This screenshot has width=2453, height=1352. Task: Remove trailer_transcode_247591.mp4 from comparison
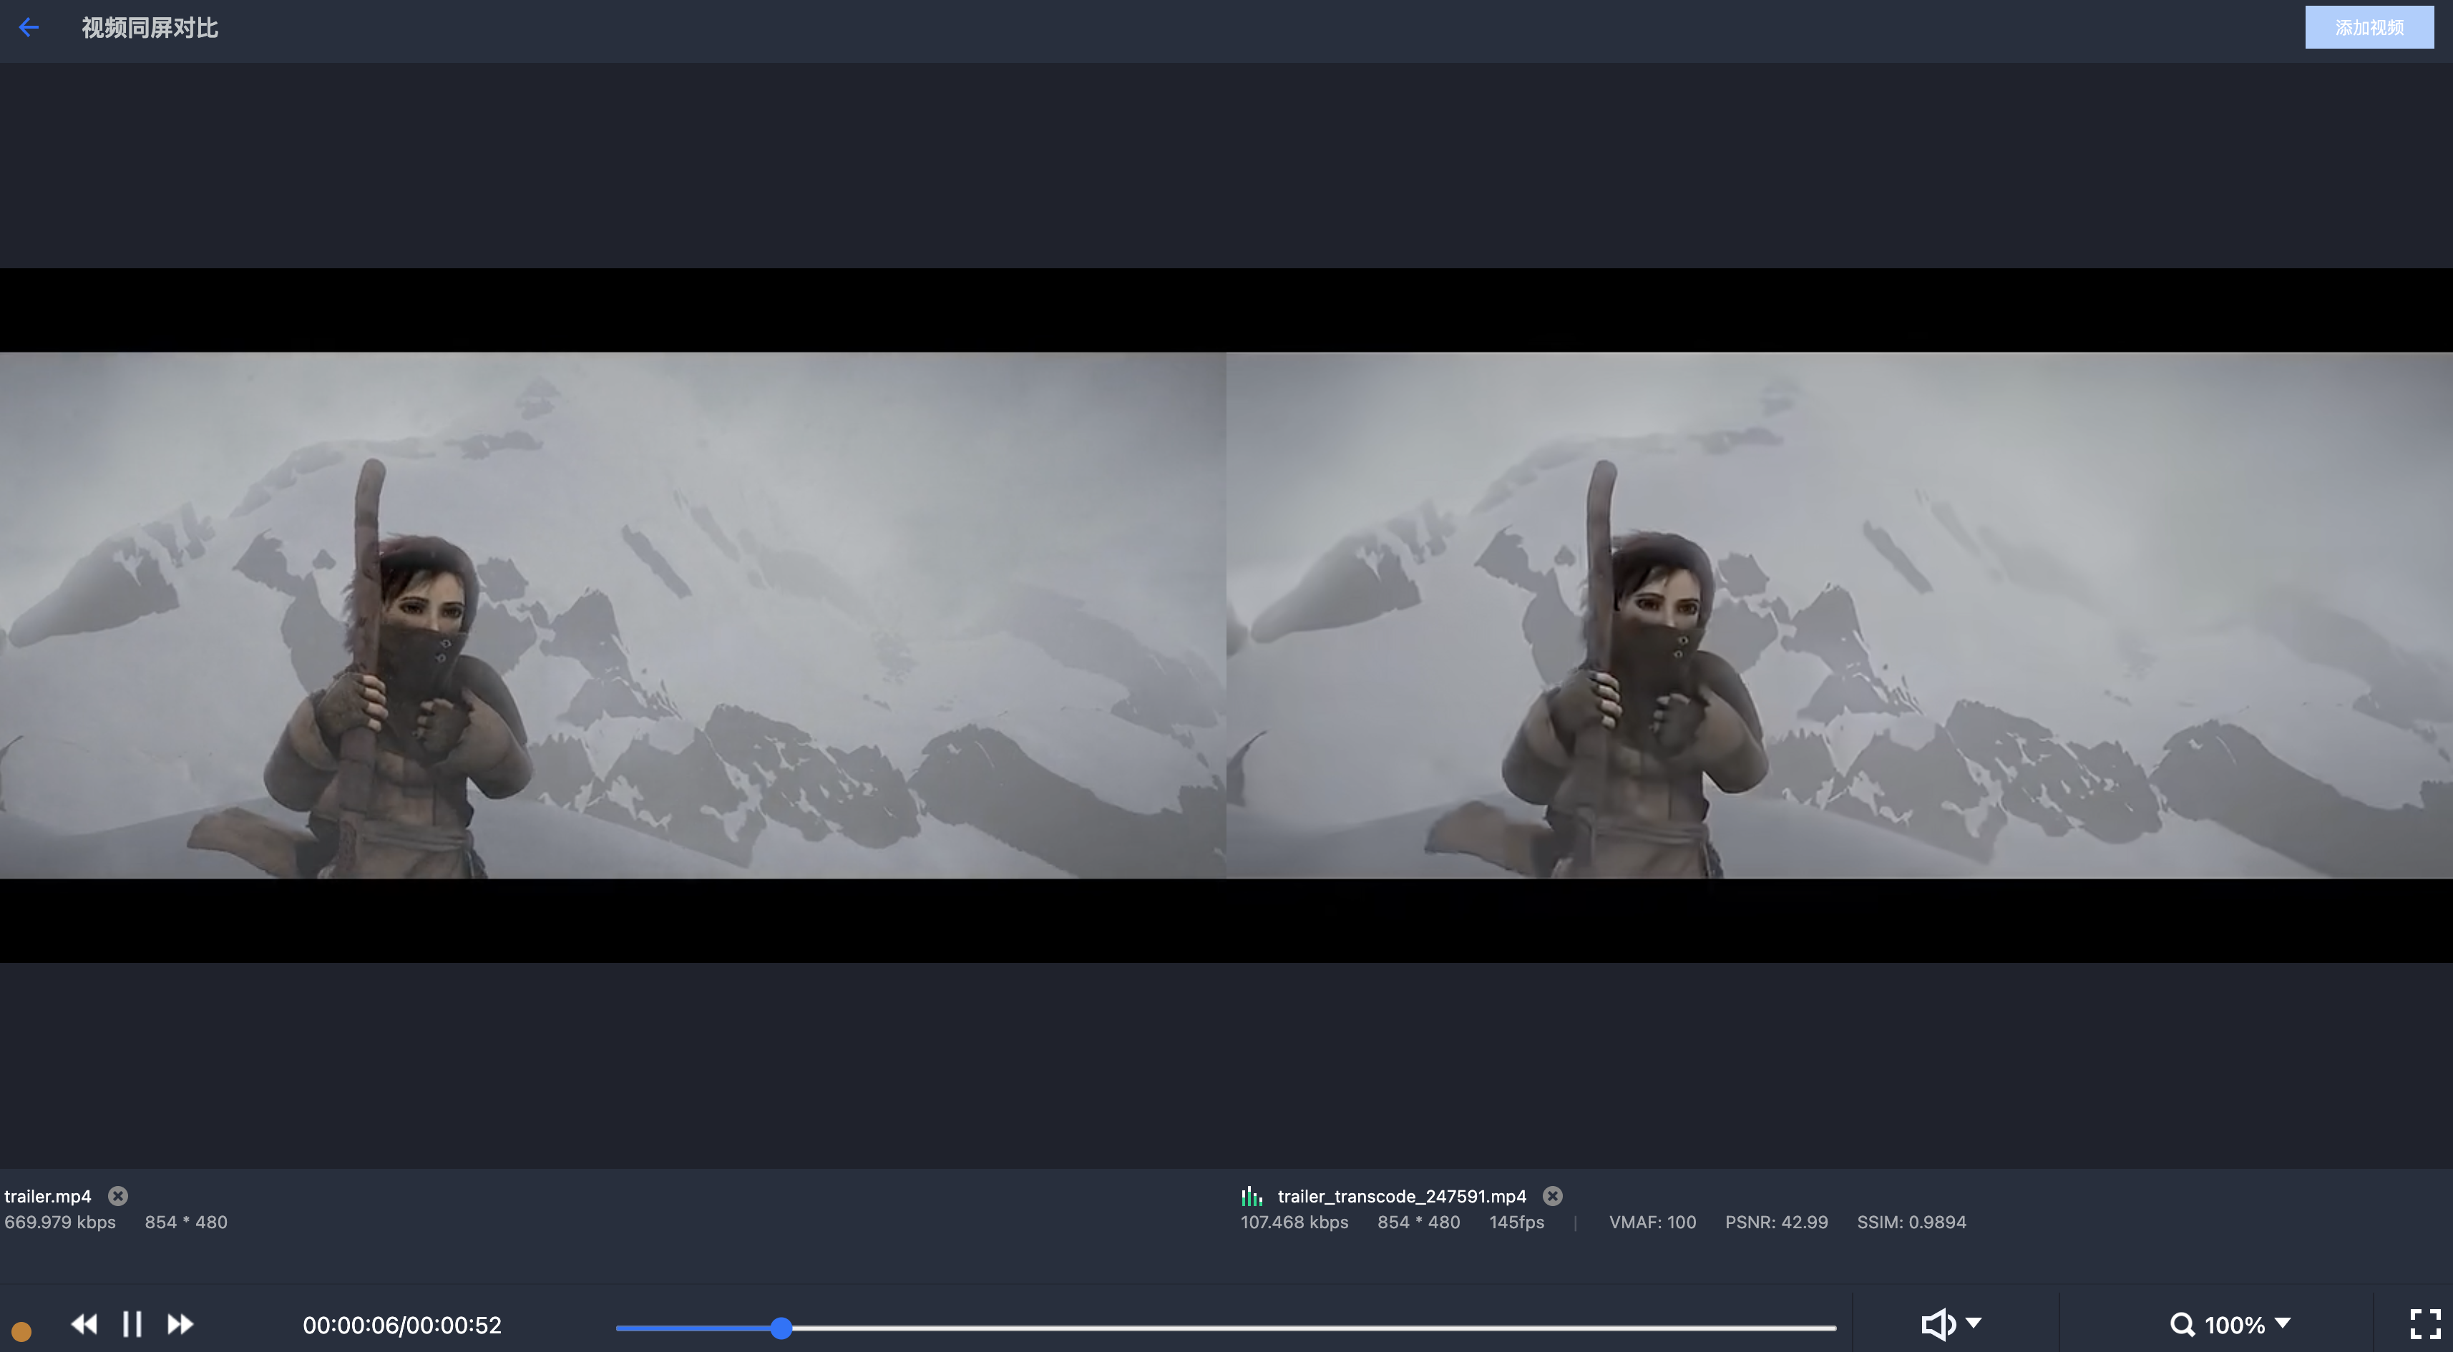pyautogui.click(x=1552, y=1196)
